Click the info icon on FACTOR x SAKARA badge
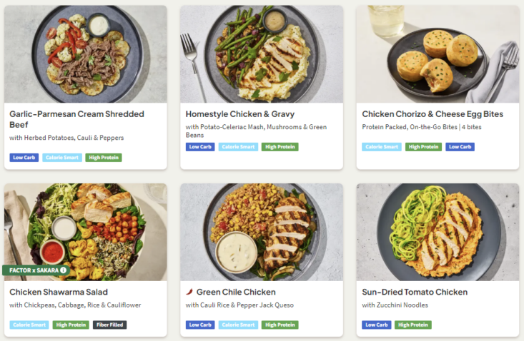The width and height of the screenshot is (524, 341). [x=63, y=270]
